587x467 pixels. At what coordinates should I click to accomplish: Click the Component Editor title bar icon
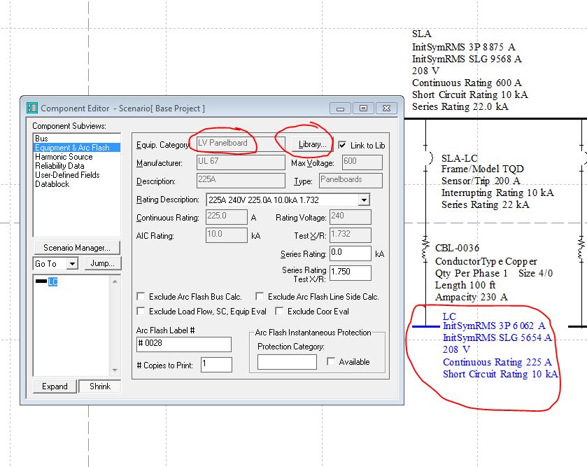click(31, 109)
